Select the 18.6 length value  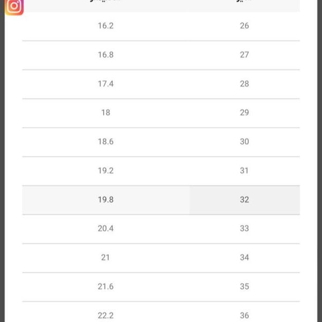click(x=106, y=142)
